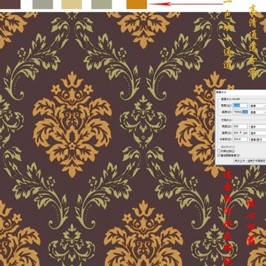Viewport: 266px width, 266px height.
Task: Uncheck the Resample Image checkbox
Action: point(219,155)
